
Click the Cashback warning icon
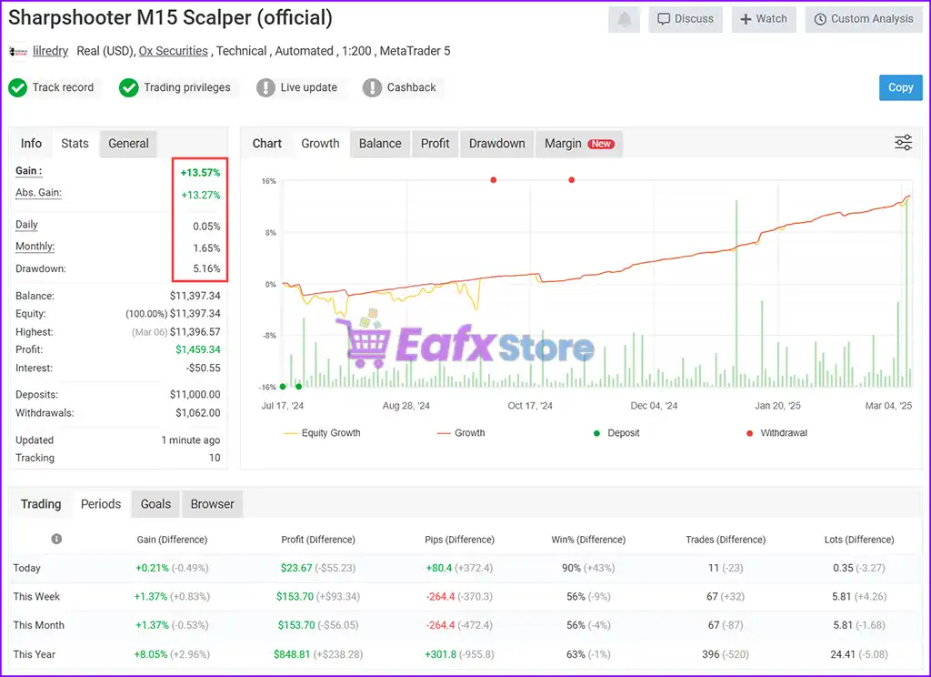click(372, 87)
